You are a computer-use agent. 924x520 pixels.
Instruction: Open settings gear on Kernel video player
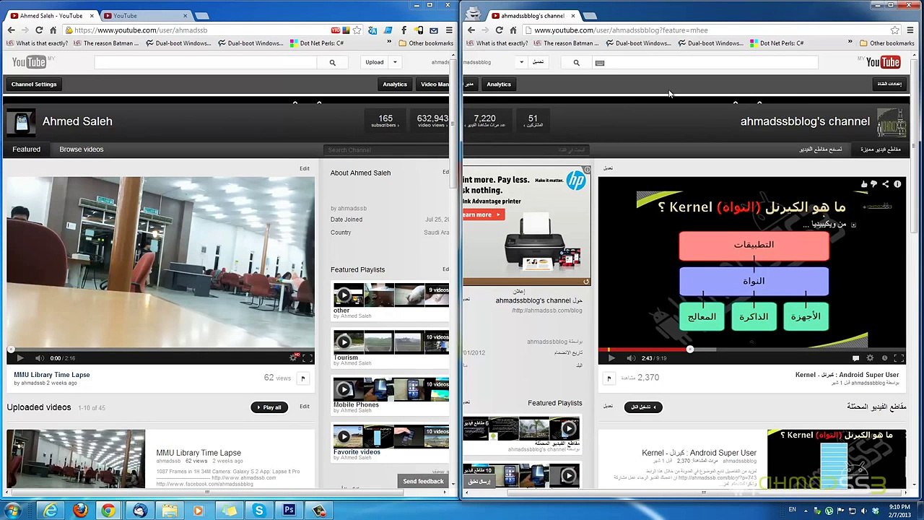click(870, 358)
